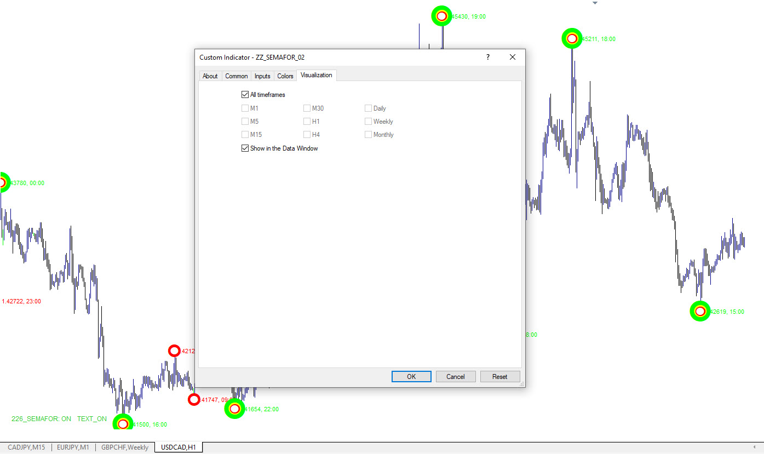Click the red circle marker at 41747
Screen dimensions: 764x454
coord(194,400)
